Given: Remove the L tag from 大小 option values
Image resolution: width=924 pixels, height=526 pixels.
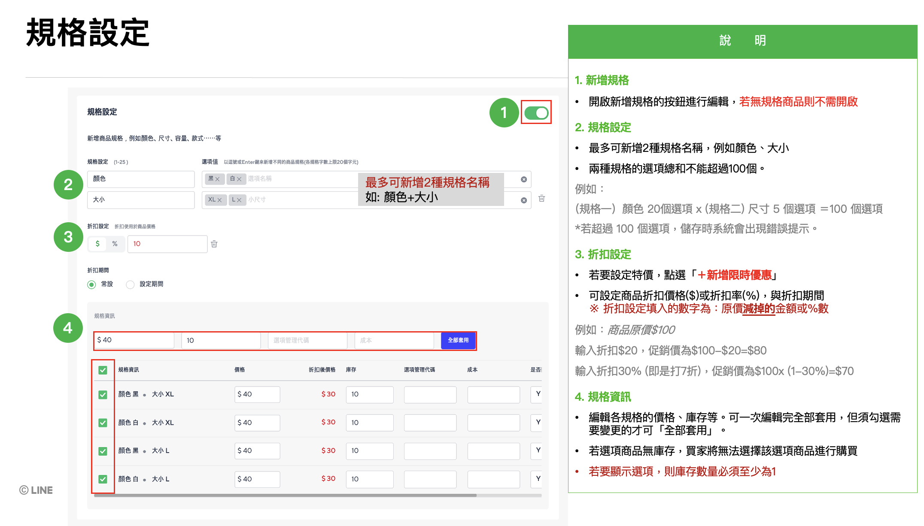Looking at the screenshot, I should click(239, 200).
